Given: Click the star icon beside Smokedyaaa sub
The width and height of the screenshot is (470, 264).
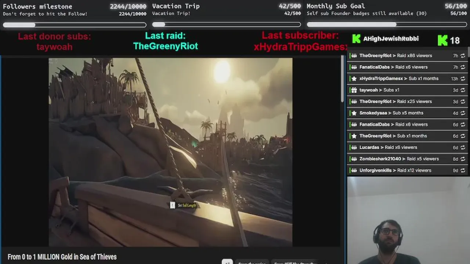Looking at the screenshot, I should [354, 113].
